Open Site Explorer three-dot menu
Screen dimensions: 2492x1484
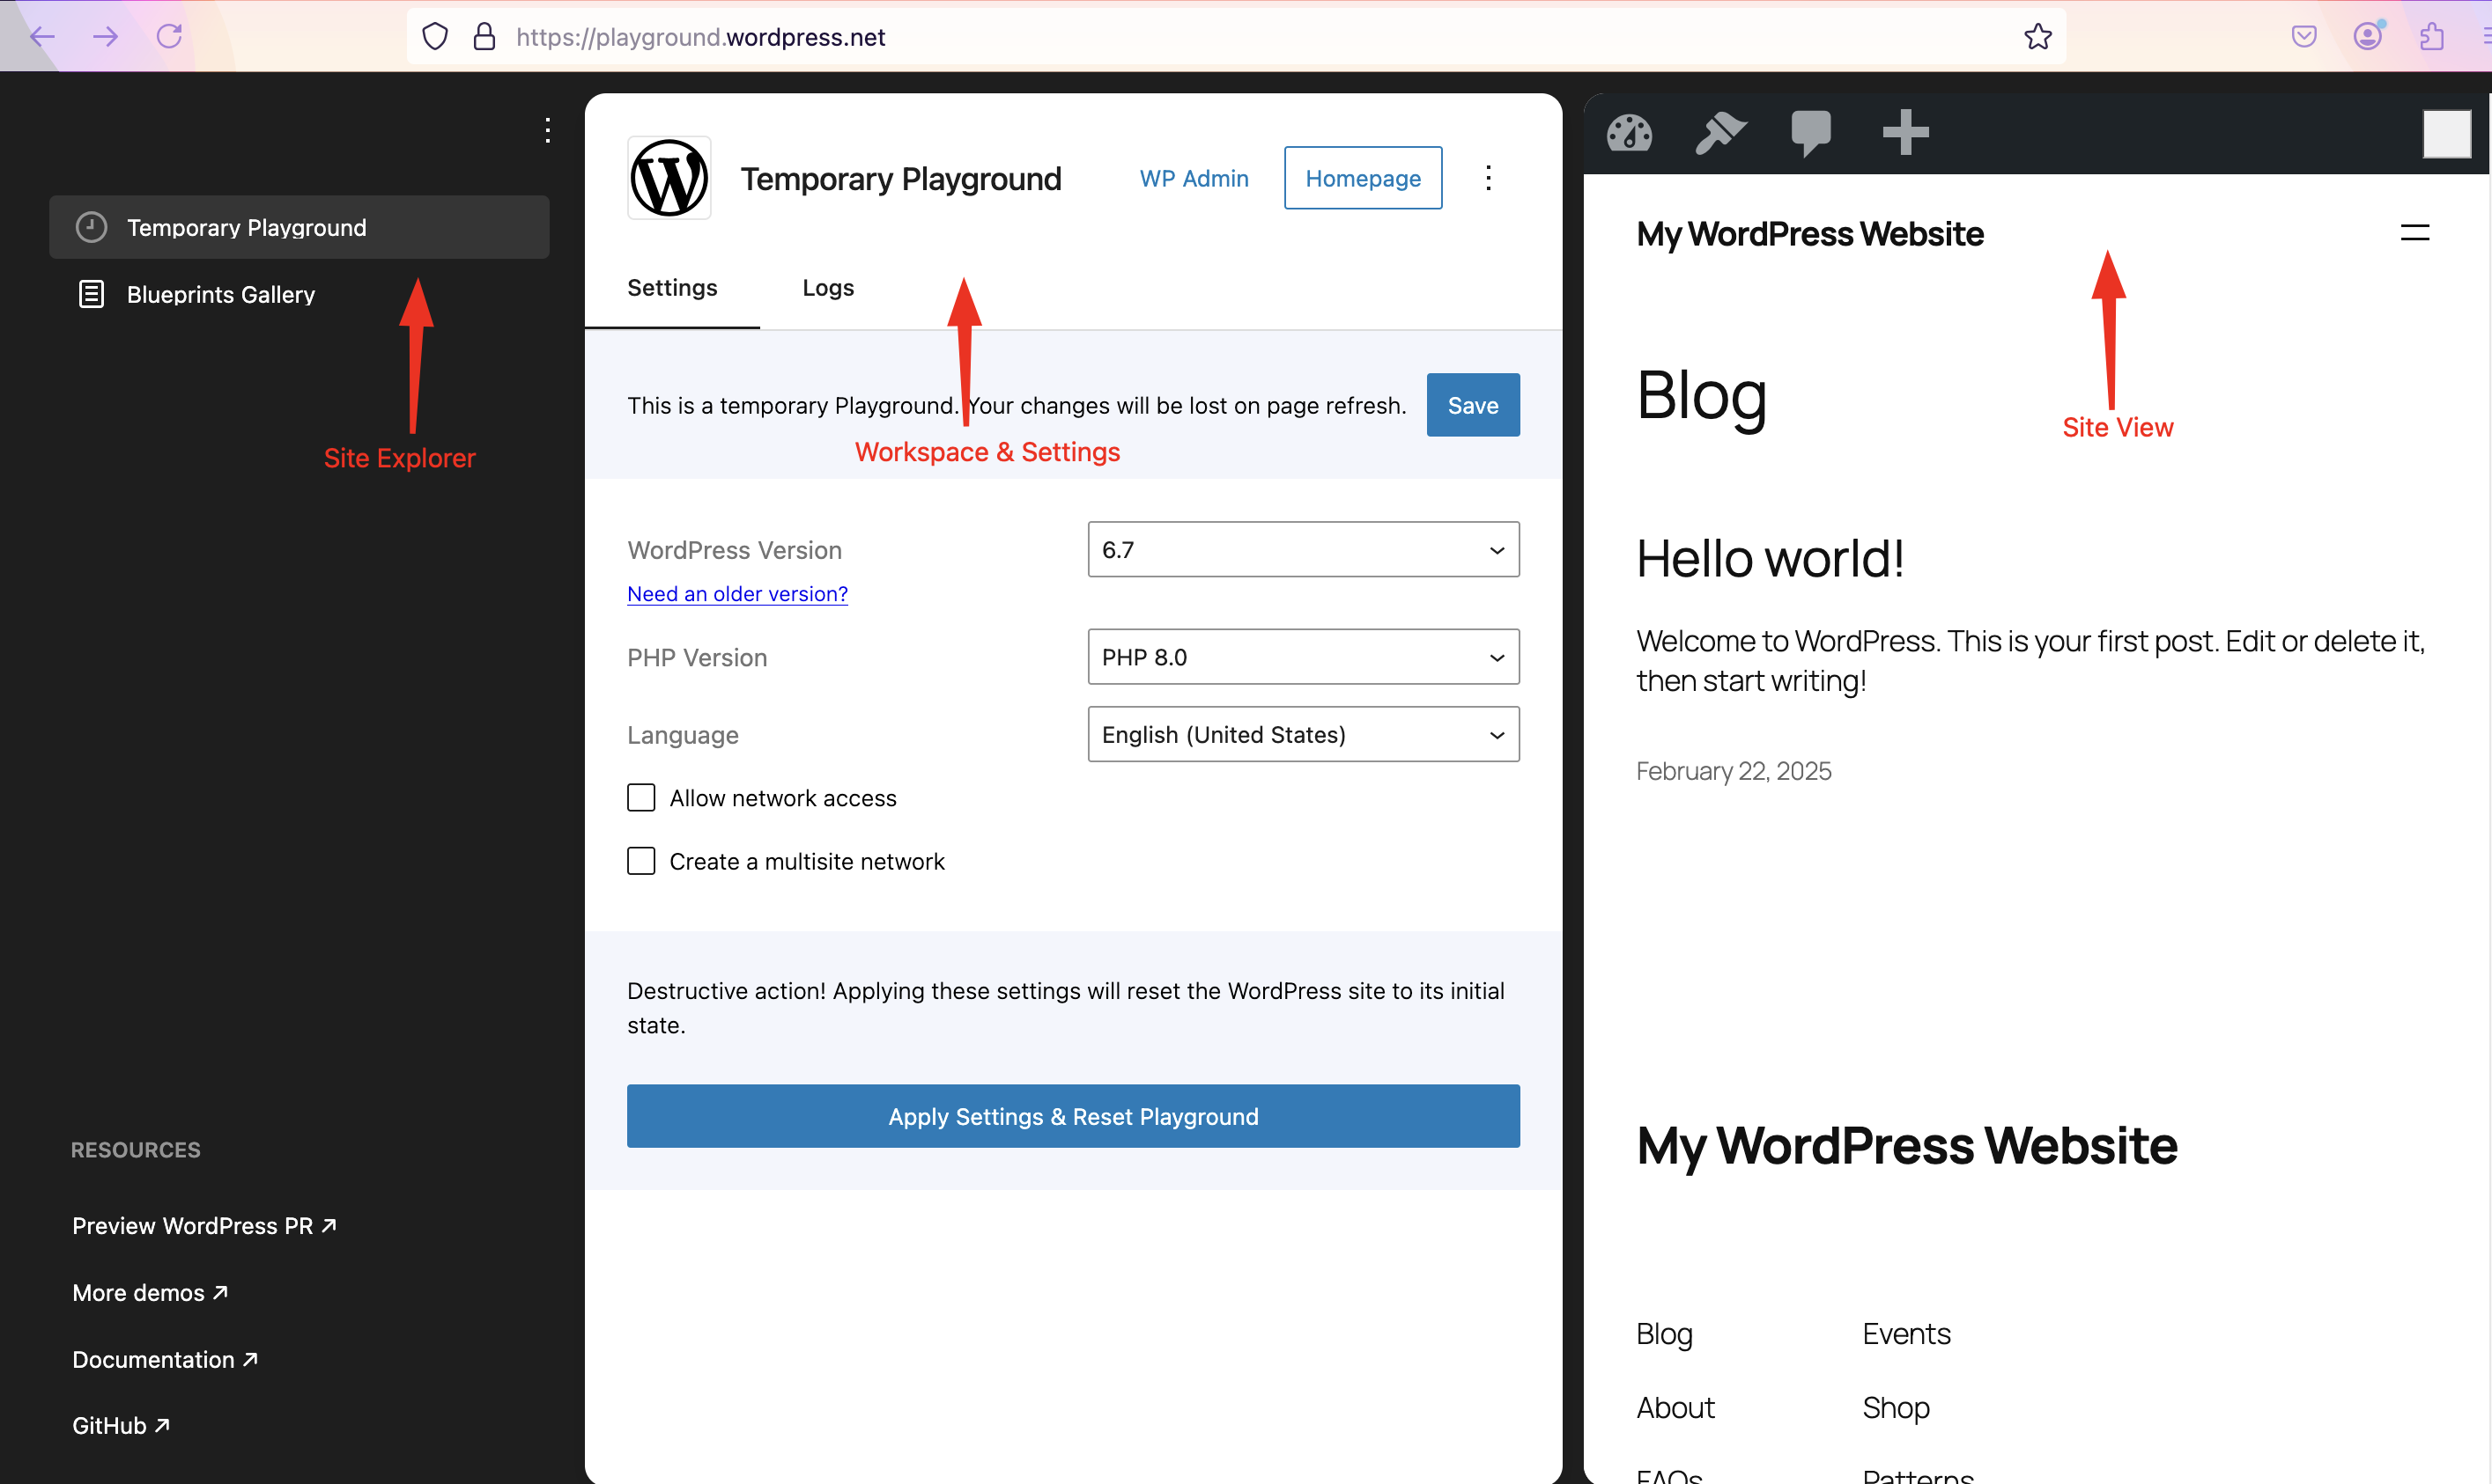[547, 130]
